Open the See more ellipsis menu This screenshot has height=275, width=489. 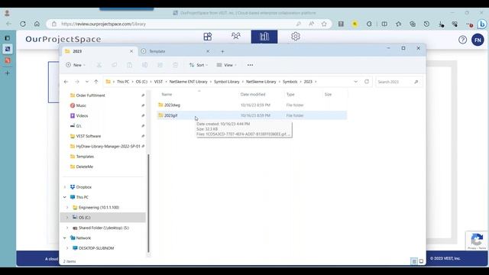[x=250, y=65]
